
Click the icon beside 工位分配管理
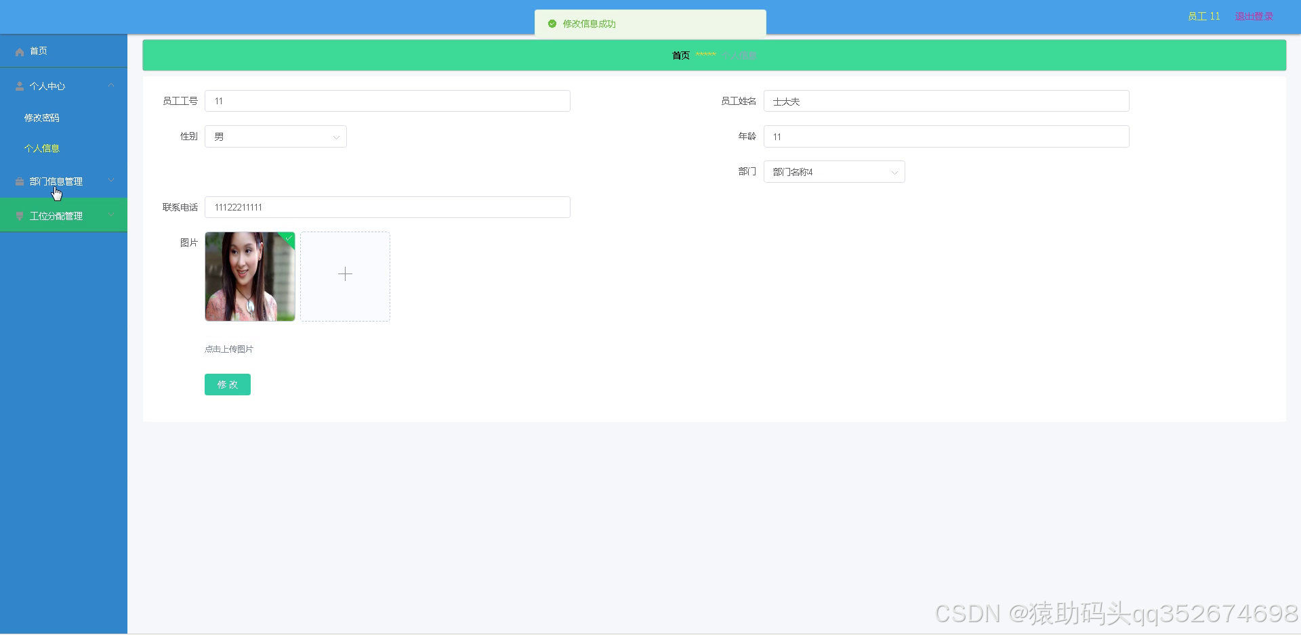pos(20,216)
